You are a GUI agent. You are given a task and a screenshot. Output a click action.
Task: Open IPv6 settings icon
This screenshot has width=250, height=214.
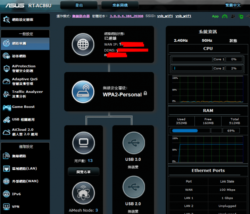6,194
